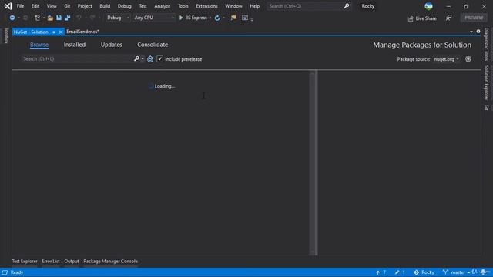Viewport: 493px width, 277px height.
Task: Open the Analyze menu
Action: (x=163, y=6)
